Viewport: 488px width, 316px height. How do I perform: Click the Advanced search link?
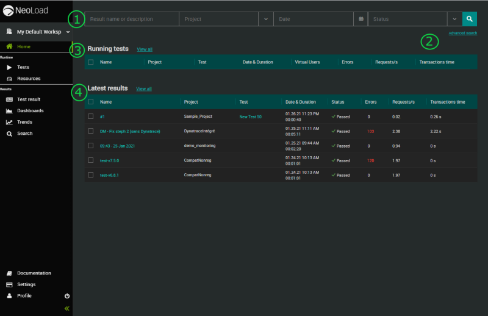[462, 33]
